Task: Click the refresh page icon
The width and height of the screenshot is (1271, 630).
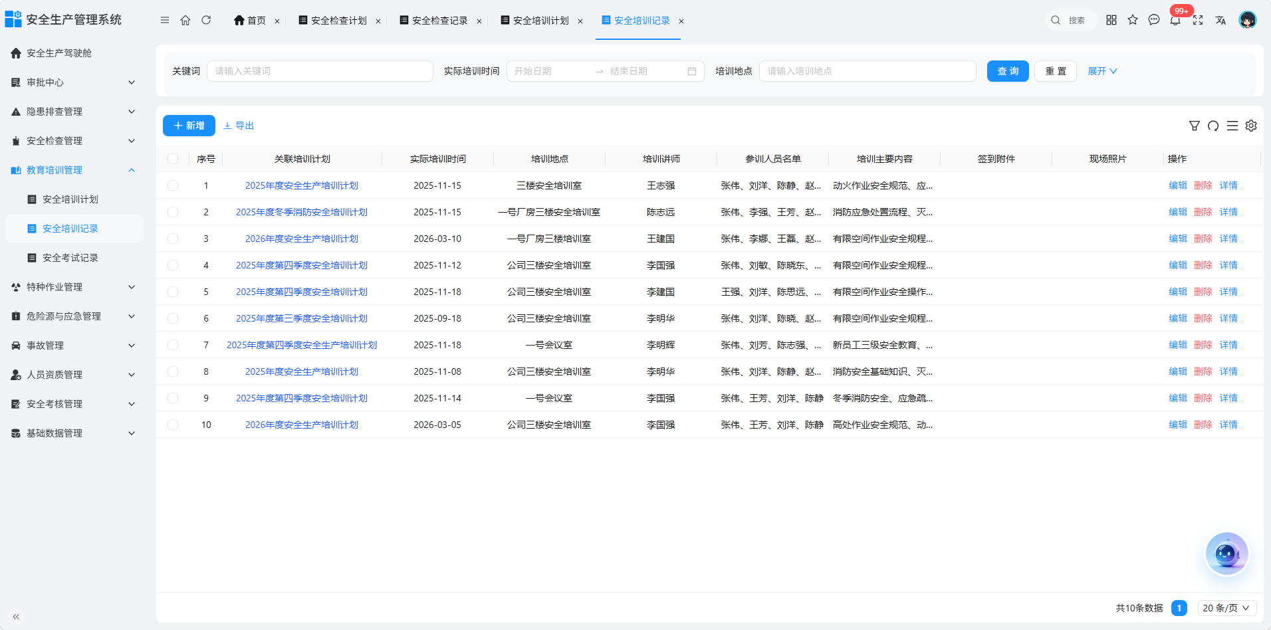Action: pyautogui.click(x=206, y=21)
